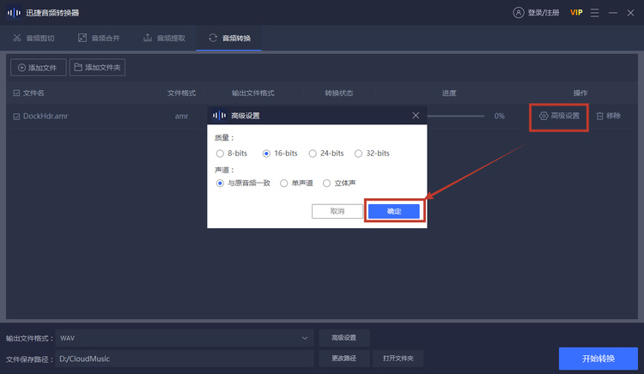Confirm with the 确定 button

pyautogui.click(x=394, y=211)
